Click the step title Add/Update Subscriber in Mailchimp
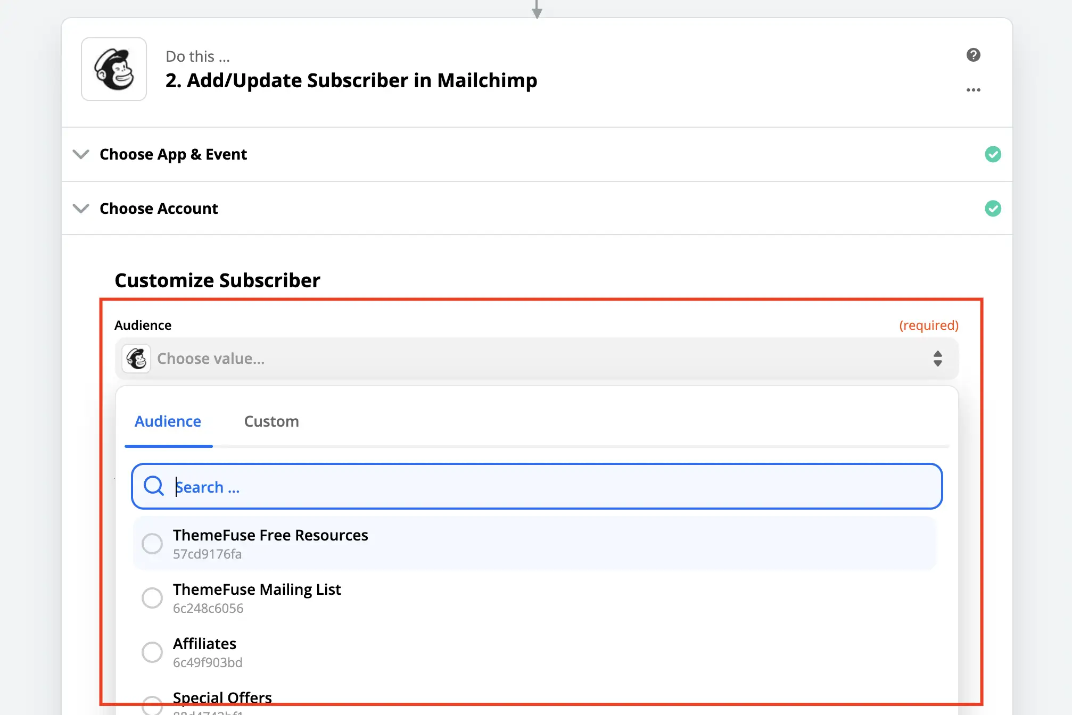This screenshot has height=715, width=1072. pos(351,80)
